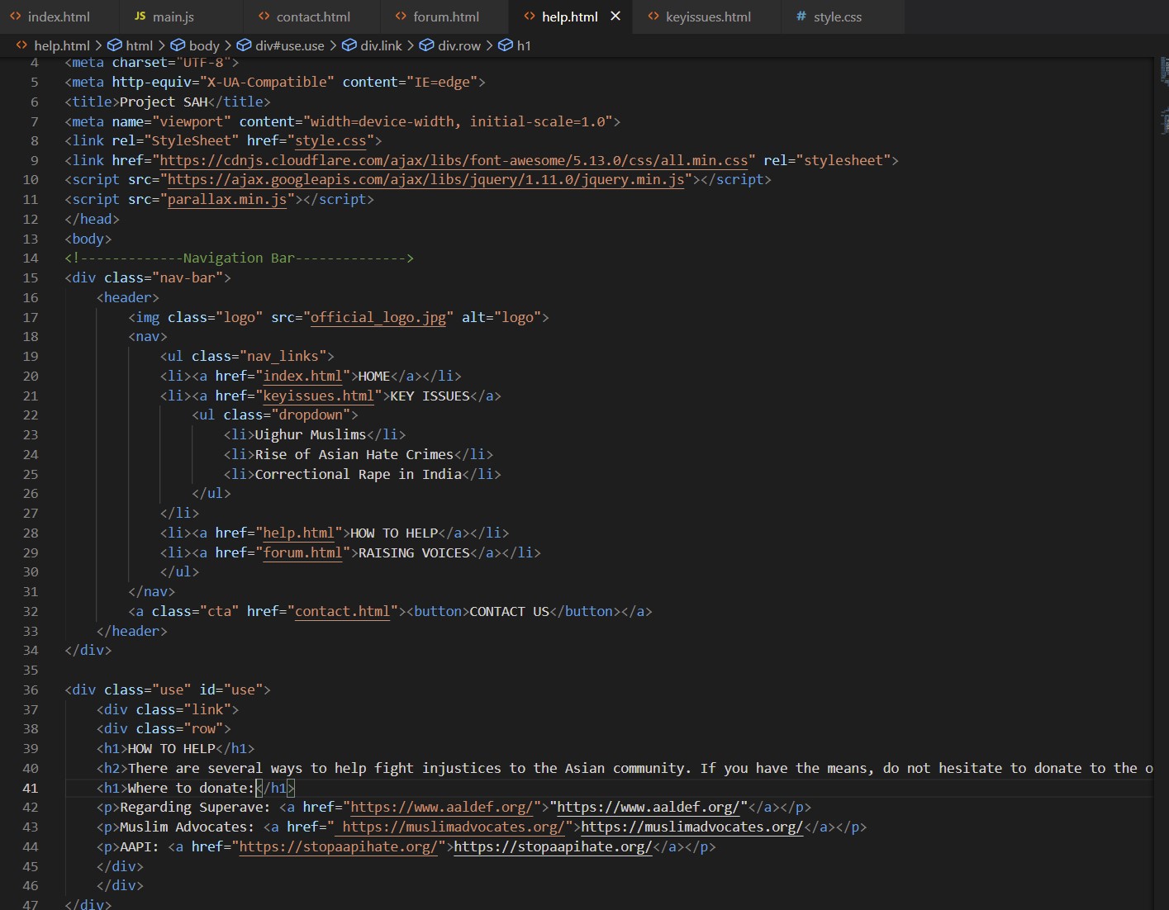Open the main.js editor tab
1169x910 pixels.
pyautogui.click(x=182, y=17)
